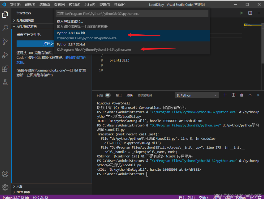Click the terminal prompt cursor
The height and width of the screenshot is (199, 264).
(x=147, y=174)
